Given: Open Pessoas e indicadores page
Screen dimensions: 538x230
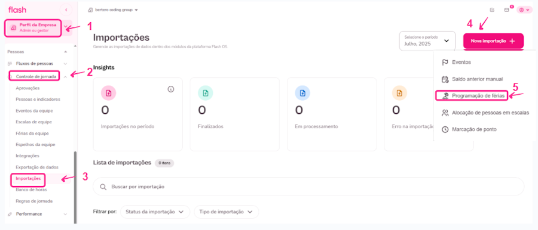Looking at the screenshot, I should click(38, 100).
